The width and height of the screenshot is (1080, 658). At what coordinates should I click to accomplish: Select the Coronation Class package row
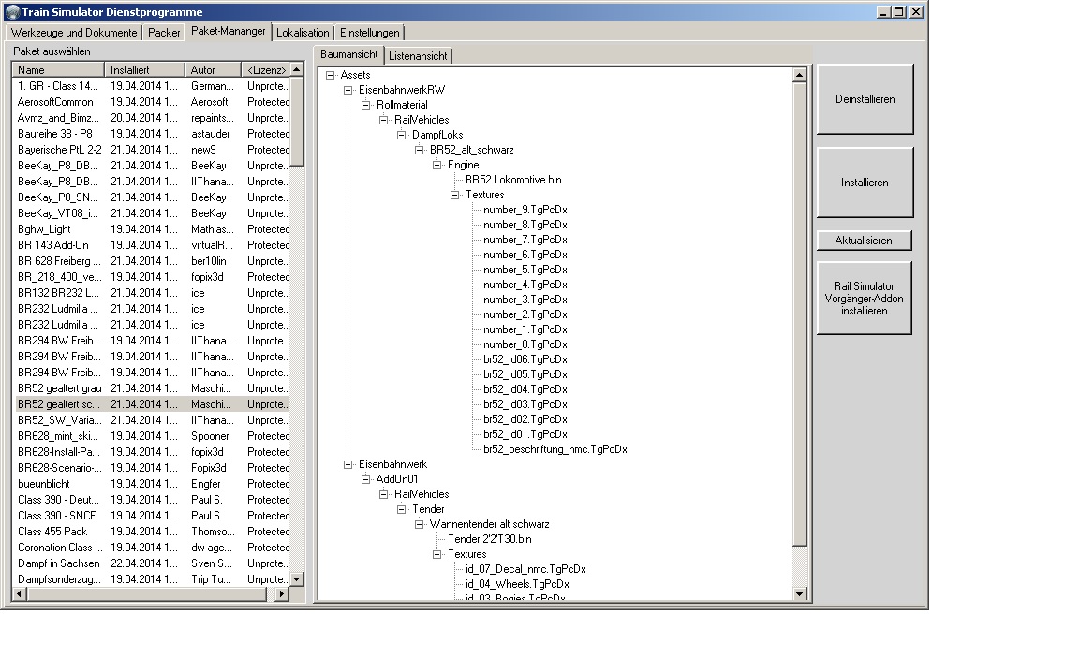[x=153, y=548]
